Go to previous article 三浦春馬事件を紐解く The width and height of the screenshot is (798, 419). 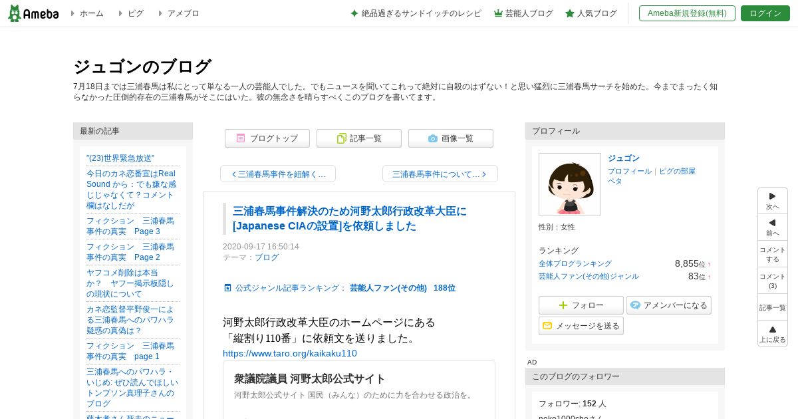(278, 174)
